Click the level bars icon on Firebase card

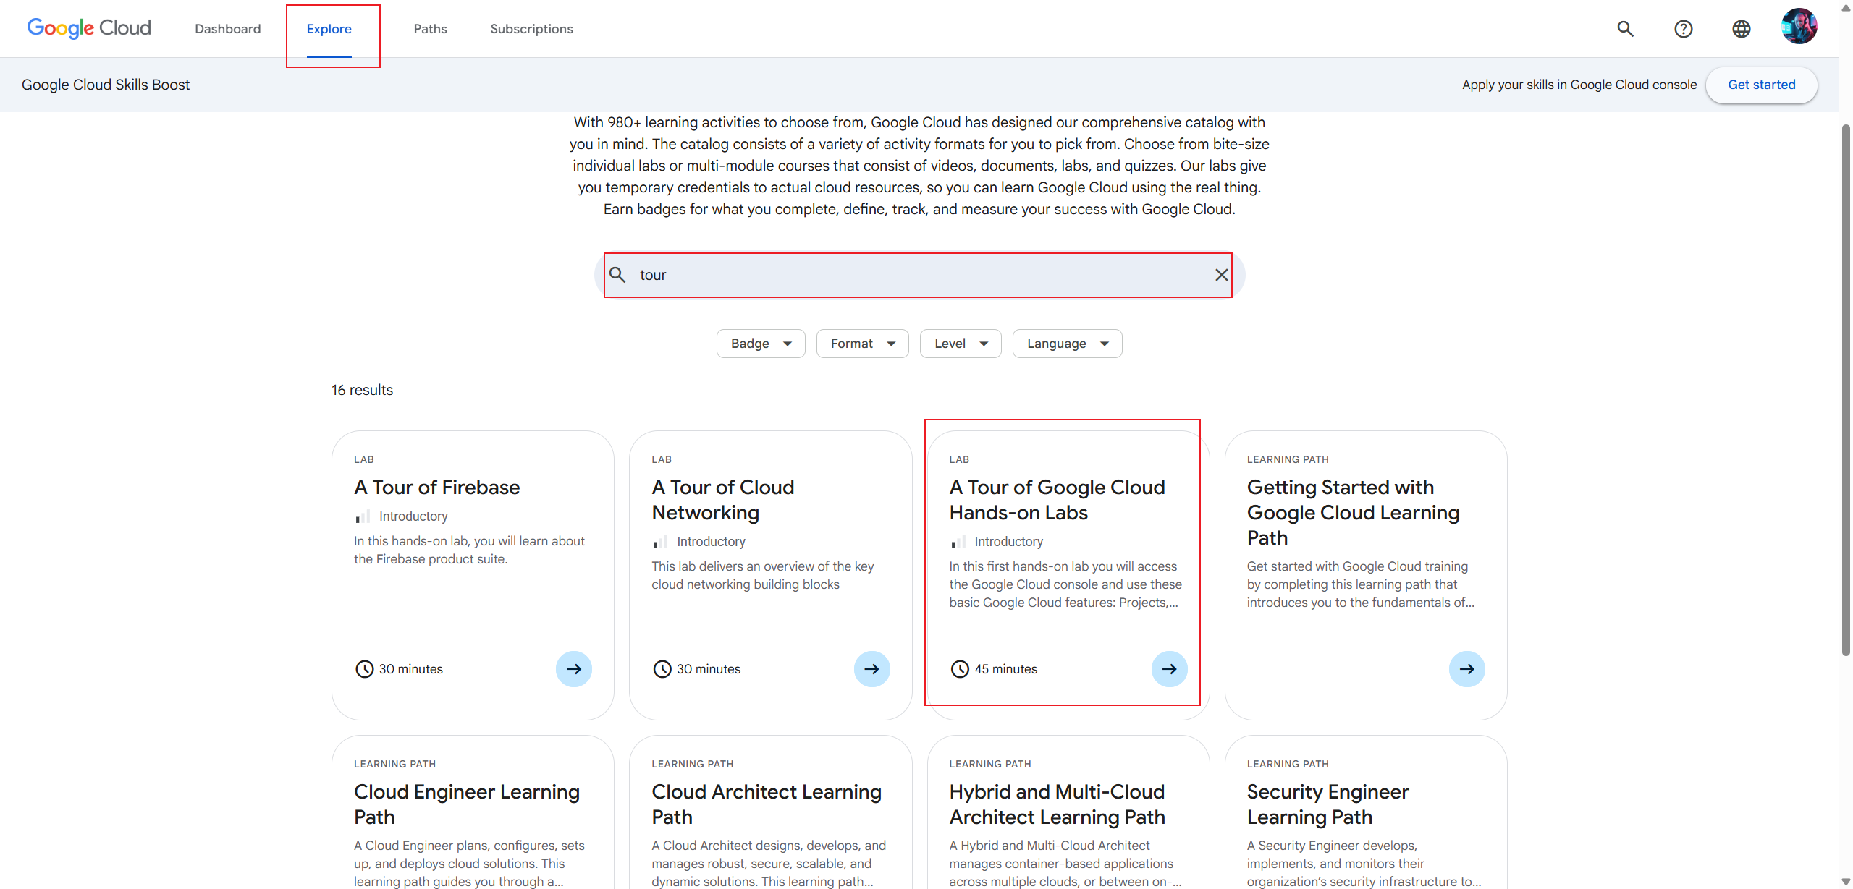tap(363, 516)
